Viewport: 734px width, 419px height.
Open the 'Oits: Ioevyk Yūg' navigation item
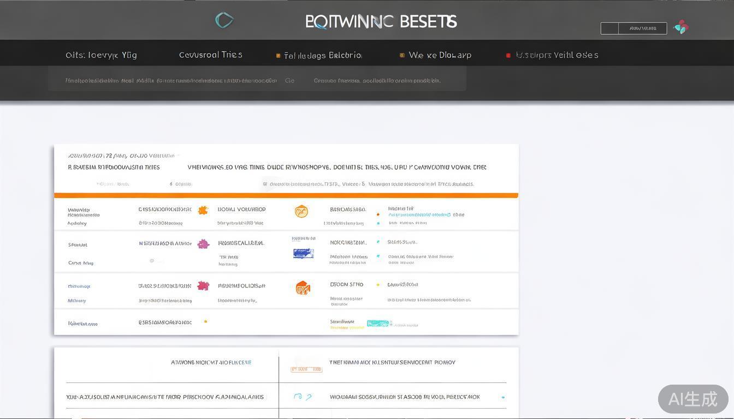[101, 55]
